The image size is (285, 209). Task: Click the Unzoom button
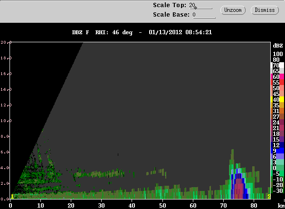(x=233, y=9)
